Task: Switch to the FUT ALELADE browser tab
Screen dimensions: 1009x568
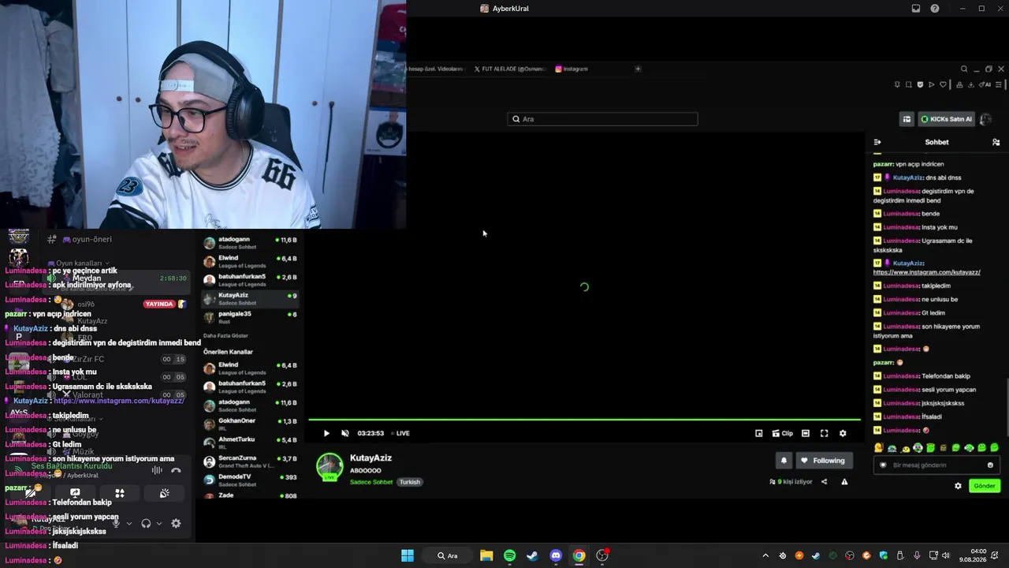Action: pyautogui.click(x=509, y=69)
